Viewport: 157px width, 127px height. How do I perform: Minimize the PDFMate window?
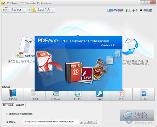click(x=147, y=3)
